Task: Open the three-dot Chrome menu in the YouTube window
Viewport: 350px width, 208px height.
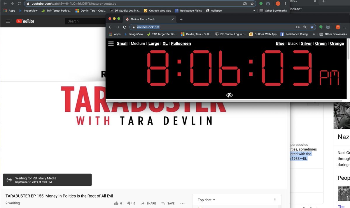Action: coord(285,4)
